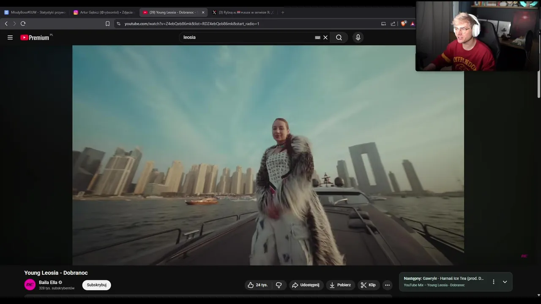The height and width of the screenshot is (304, 541).
Task: Bookmark this page using bookmark icon
Action: (x=107, y=24)
